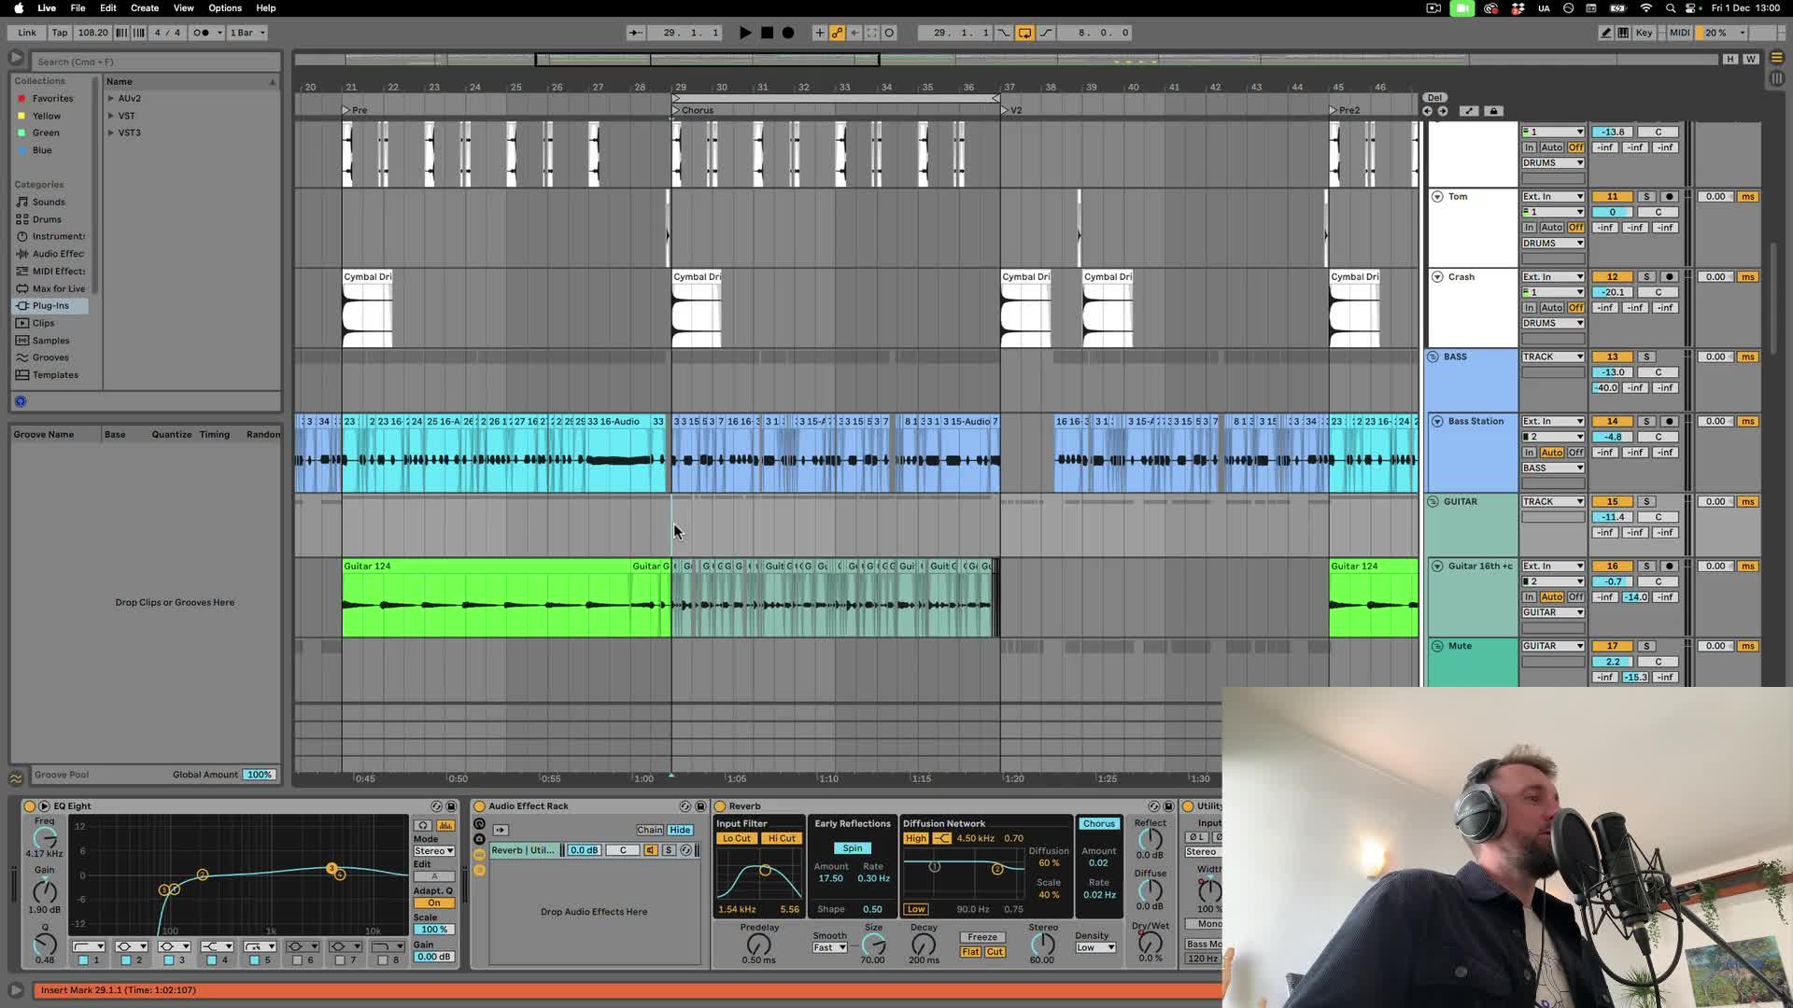Toggle the Automation Arm button
Viewport: 1793px width, 1008px height.
(838, 33)
